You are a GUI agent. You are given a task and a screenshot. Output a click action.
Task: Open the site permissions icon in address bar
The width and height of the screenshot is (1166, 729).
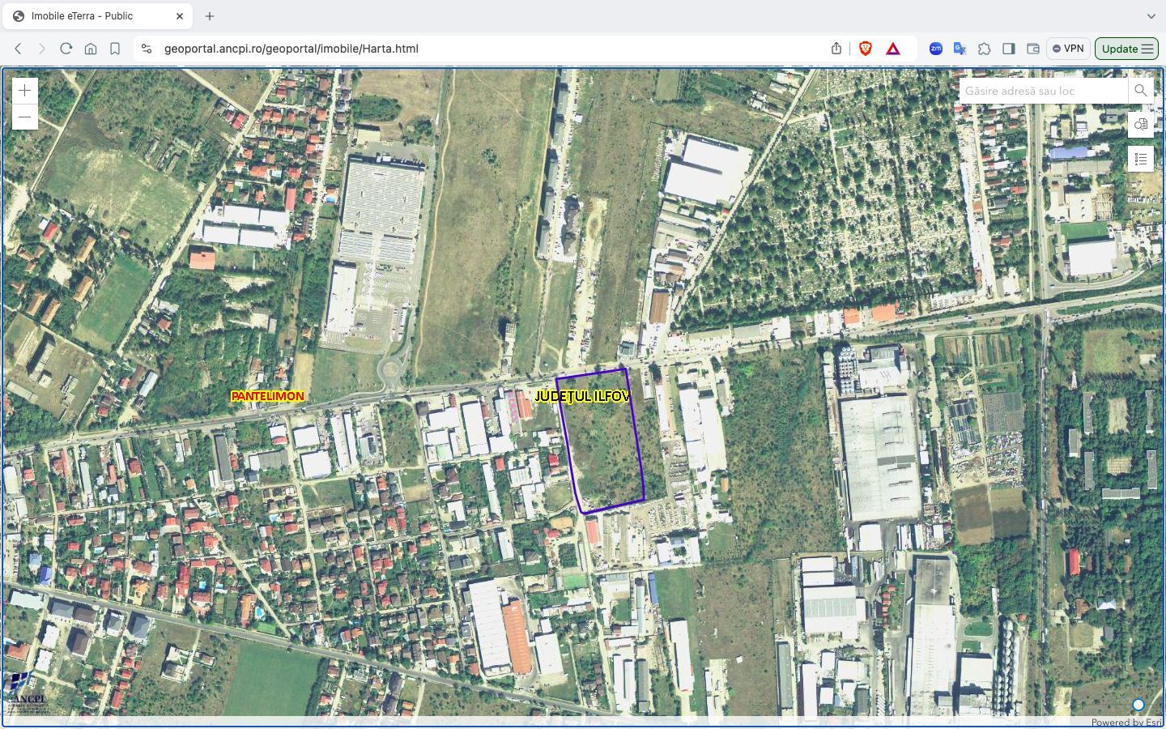(x=146, y=49)
